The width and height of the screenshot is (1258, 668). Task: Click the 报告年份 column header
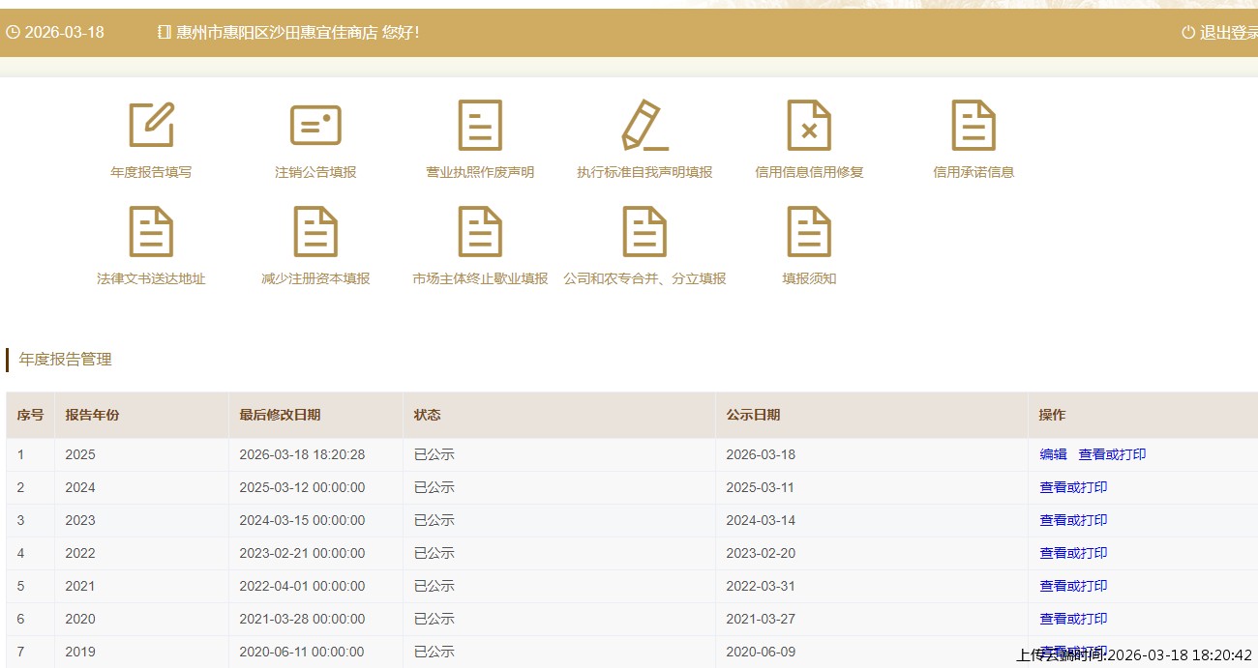[93, 415]
